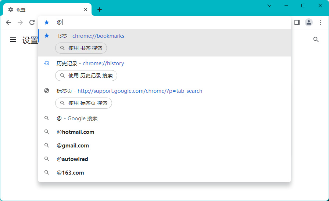329x201 pixels.
Task: Click the 使用 书签 搜索 button
Action: point(81,48)
